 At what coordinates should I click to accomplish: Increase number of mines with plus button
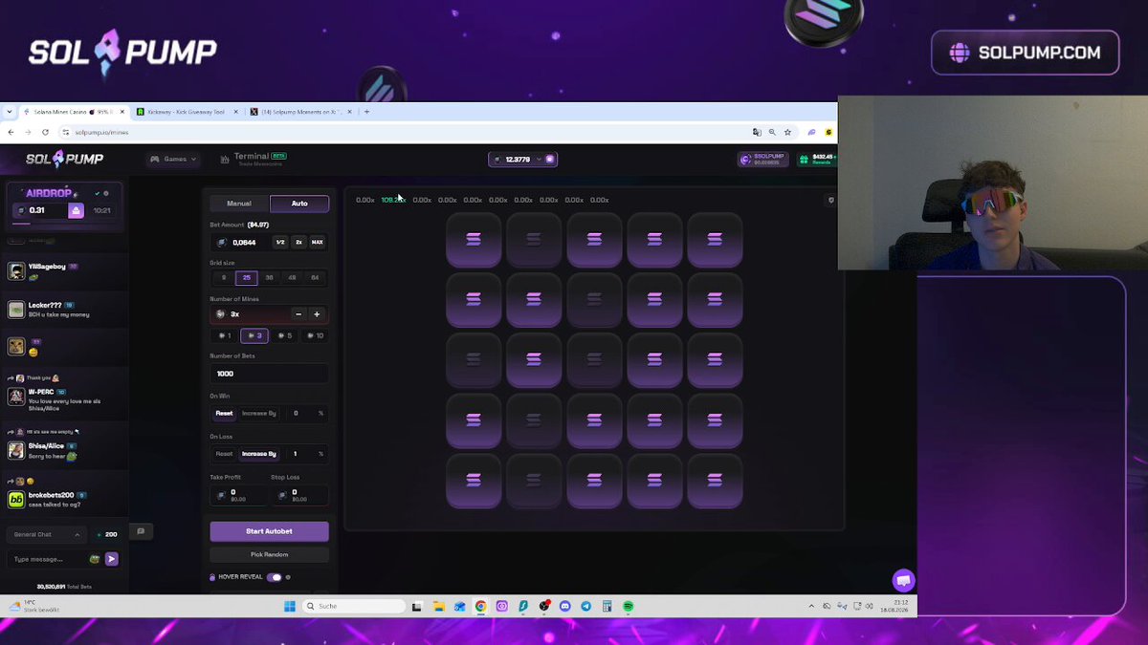click(x=317, y=314)
